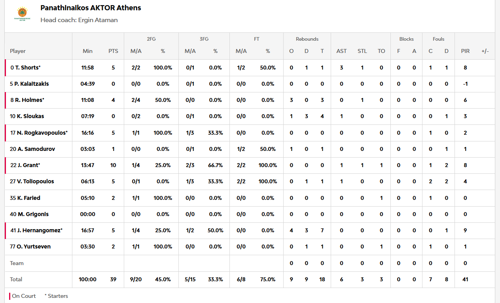Click the Panathinaikos AKTOR Athens team title
This screenshot has height=303, width=500.
coord(91,8)
